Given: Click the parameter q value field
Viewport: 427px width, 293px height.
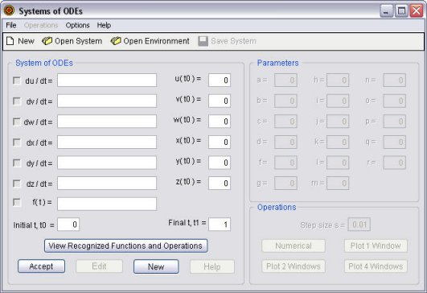Looking at the screenshot, I should 395,142.
